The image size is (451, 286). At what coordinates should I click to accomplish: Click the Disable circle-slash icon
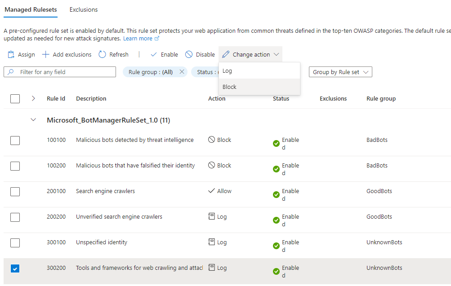(189, 54)
